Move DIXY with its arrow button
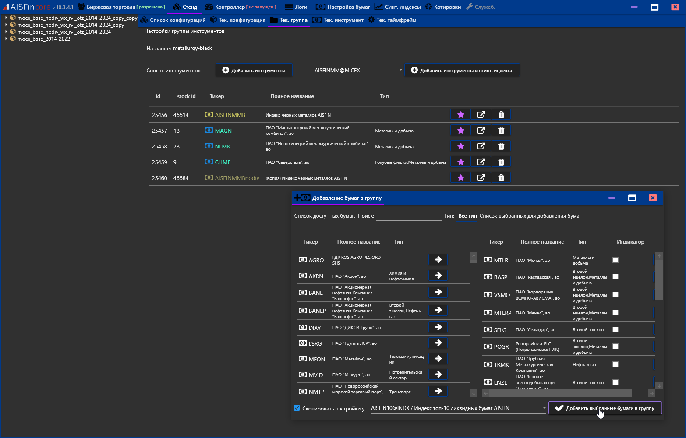The width and height of the screenshot is (686, 438). click(438, 327)
